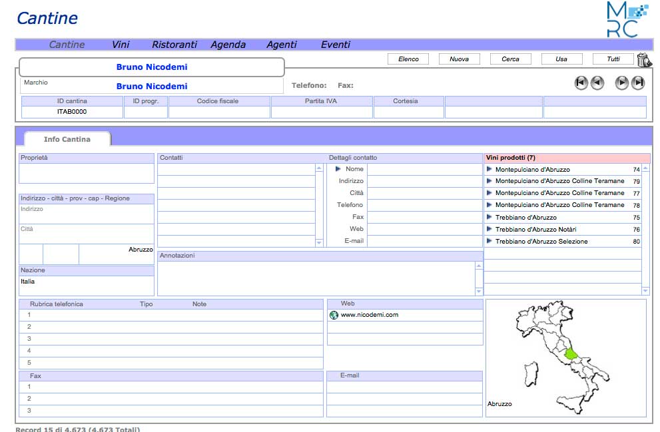The image size is (660, 432).
Task: Click the Nazione field showing Italia
Action: [87, 286]
